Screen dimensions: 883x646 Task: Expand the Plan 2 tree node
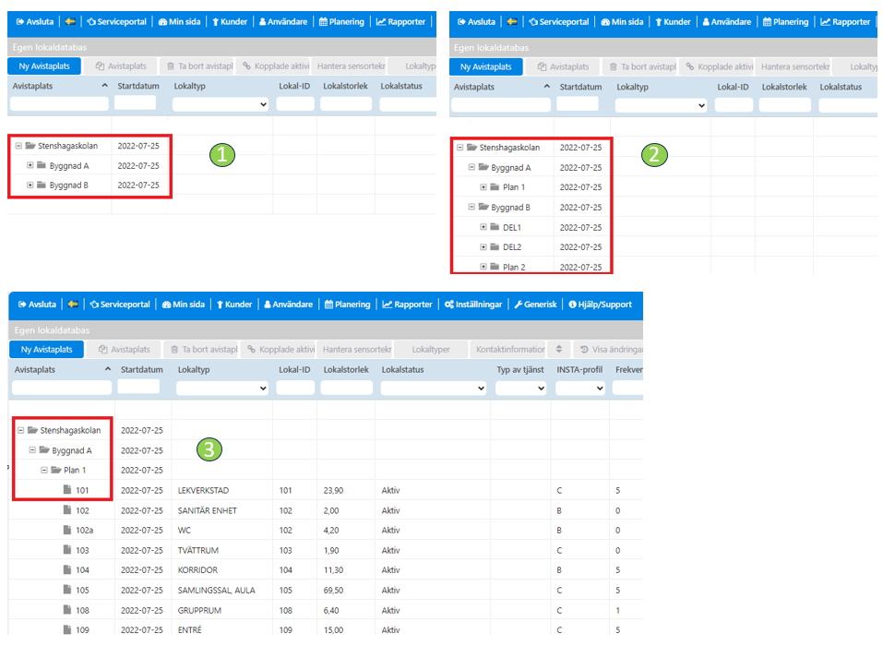[x=483, y=267]
